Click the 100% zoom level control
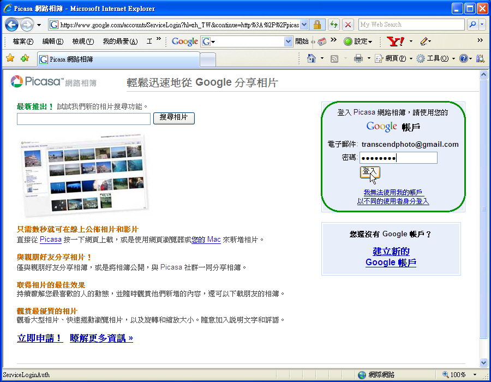The height and width of the screenshot is (382, 491). (454, 374)
